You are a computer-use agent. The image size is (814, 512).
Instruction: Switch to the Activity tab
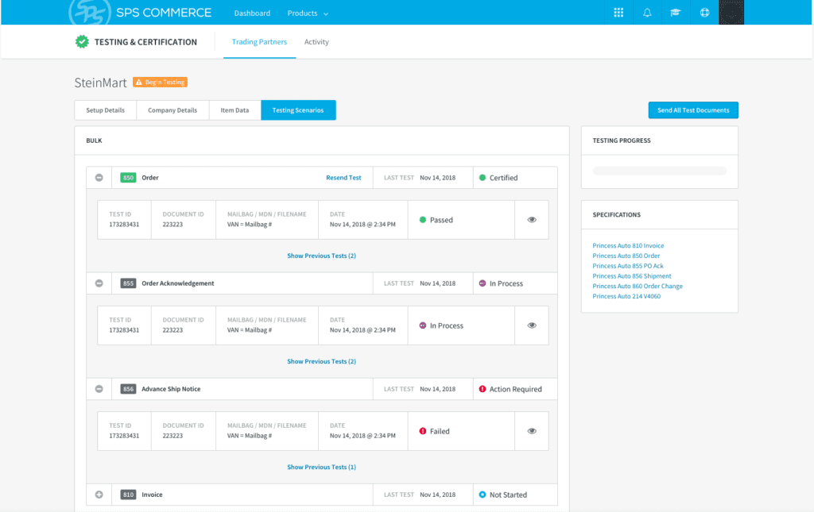pos(316,42)
